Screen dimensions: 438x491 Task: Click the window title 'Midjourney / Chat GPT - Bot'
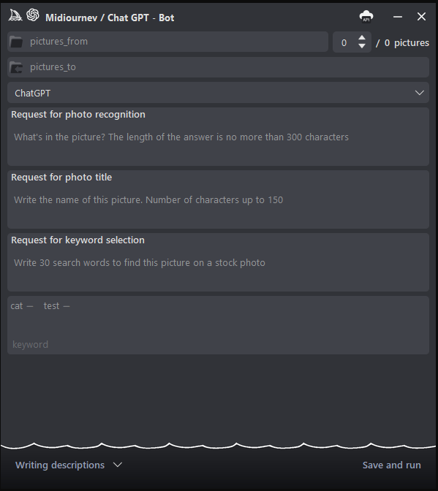[110, 18]
